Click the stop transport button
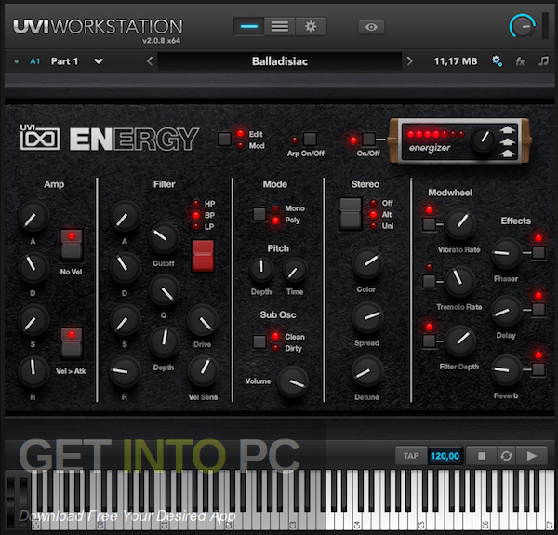The height and width of the screenshot is (535, 558). (x=482, y=456)
